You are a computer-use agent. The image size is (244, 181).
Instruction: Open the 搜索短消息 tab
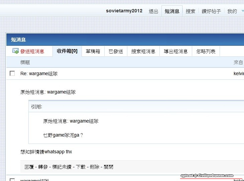pyautogui.click(x=143, y=51)
